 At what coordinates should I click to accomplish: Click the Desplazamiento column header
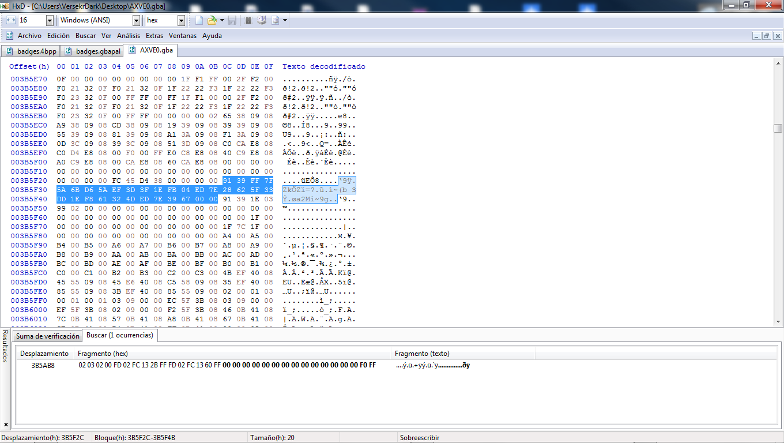[44, 354]
